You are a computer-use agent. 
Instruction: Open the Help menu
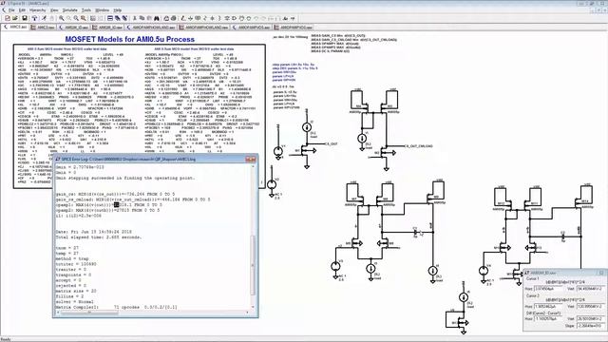pos(118,10)
